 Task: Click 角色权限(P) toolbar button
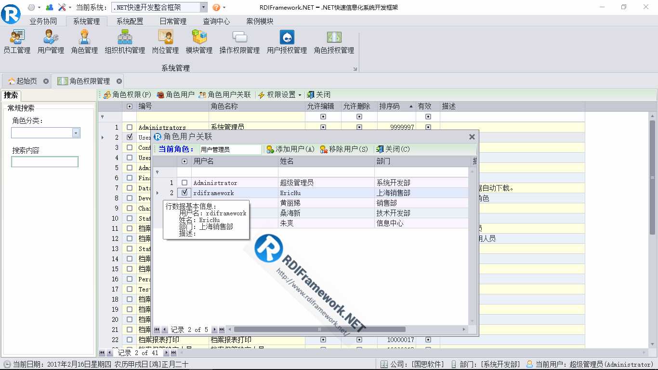click(128, 95)
